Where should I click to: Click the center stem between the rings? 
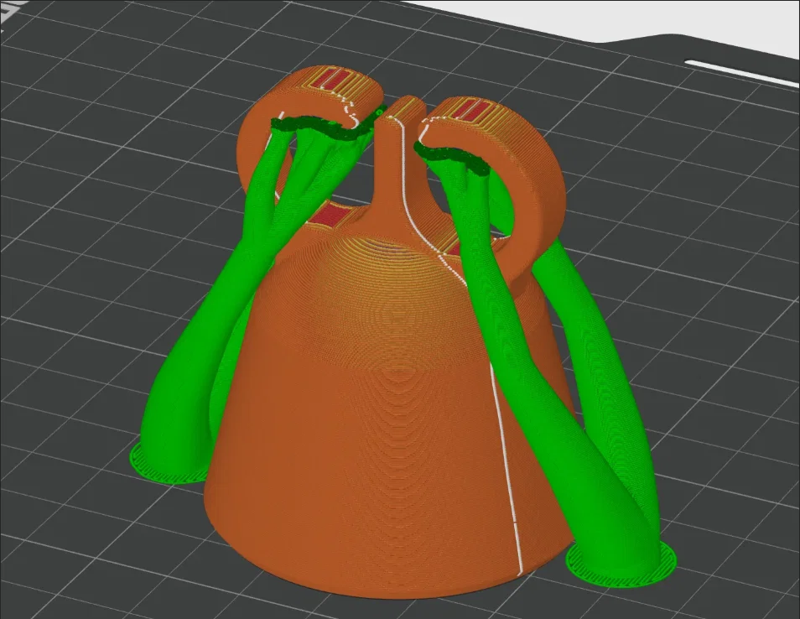(x=401, y=159)
